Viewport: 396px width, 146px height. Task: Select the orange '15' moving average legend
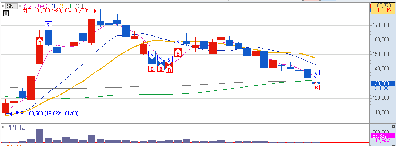[62, 6]
